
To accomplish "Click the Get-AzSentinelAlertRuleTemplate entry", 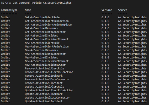I will coord(48,25).
